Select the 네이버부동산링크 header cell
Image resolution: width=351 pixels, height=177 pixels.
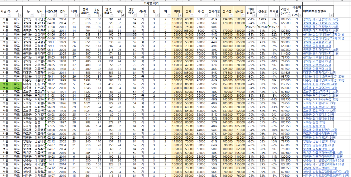point(318,12)
